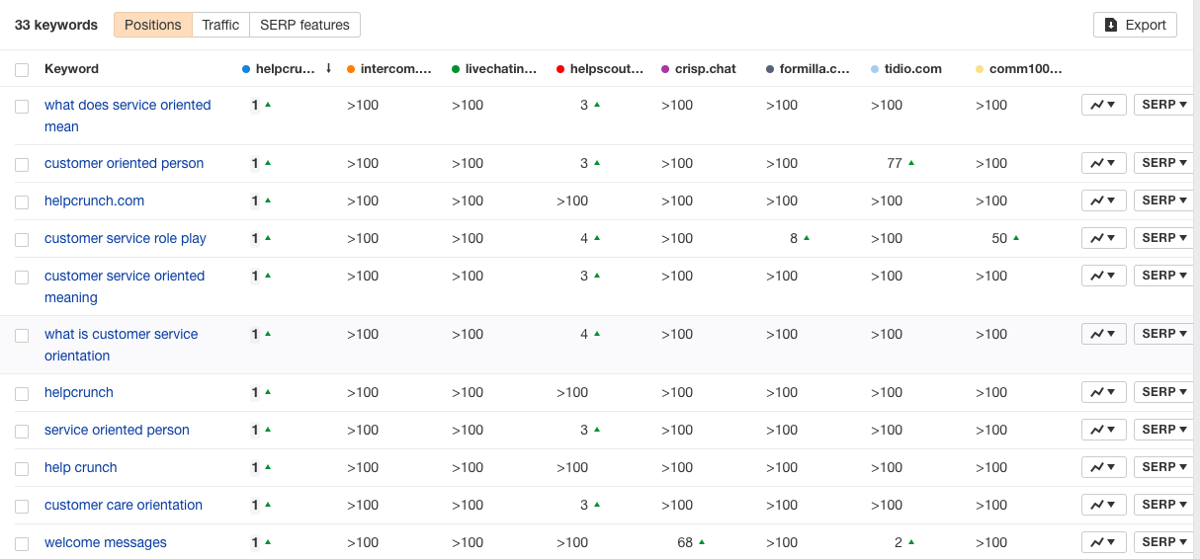Screen dimensions: 1200x559
Task: Select the 'customer service role play' checkbox
Action: point(22,239)
